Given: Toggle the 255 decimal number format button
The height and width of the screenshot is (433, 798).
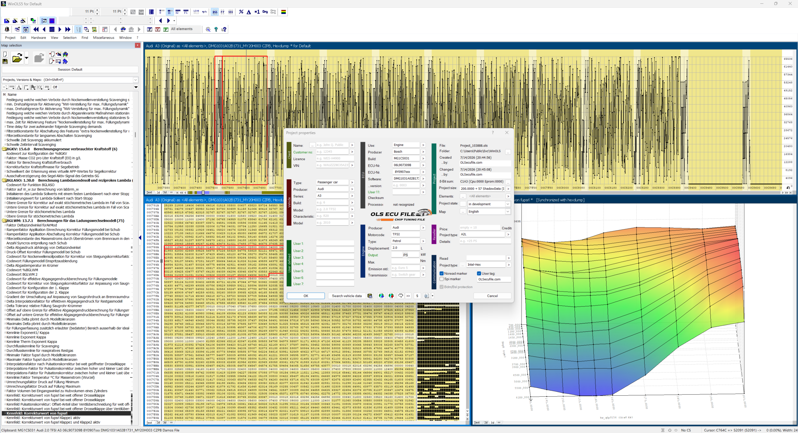Looking at the screenshot, I should click(x=215, y=12).
